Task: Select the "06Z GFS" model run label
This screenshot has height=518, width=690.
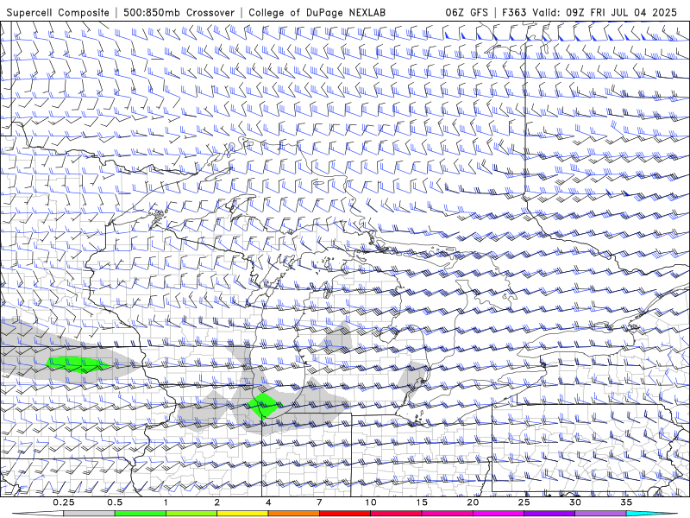Action: coord(467,12)
